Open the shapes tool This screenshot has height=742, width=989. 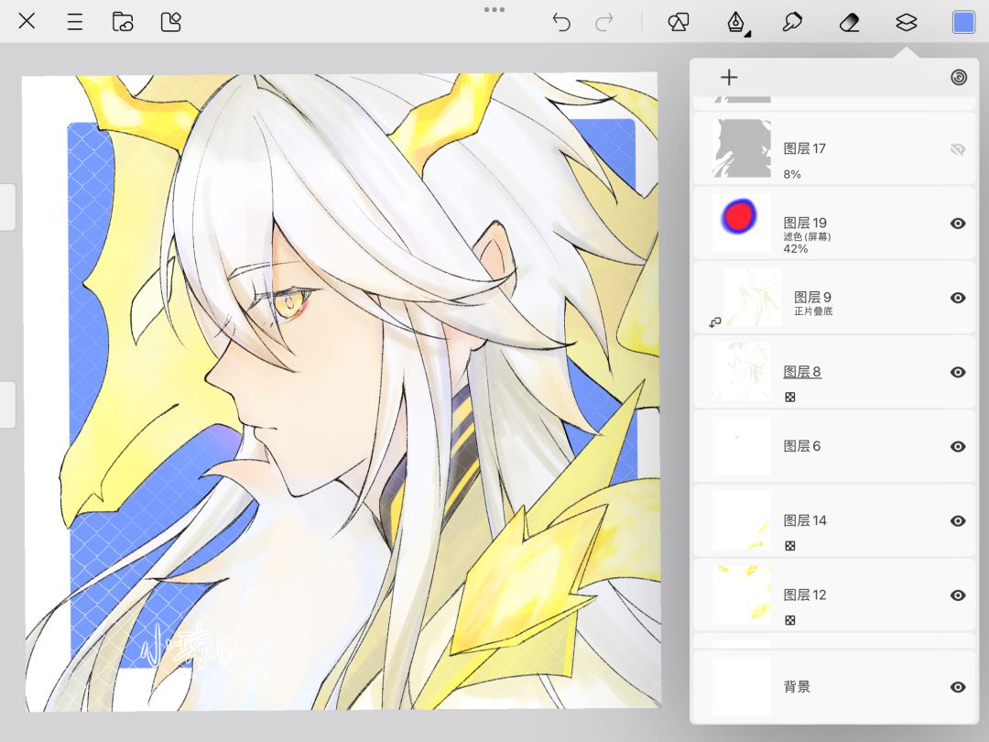tap(678, 23)
